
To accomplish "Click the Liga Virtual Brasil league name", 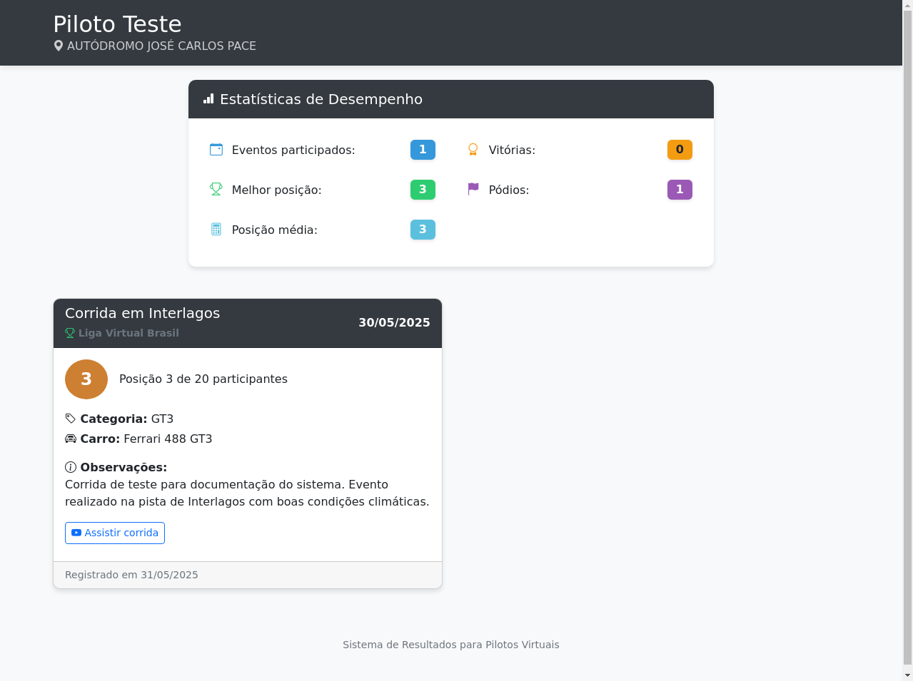I will tap(128, 333).
